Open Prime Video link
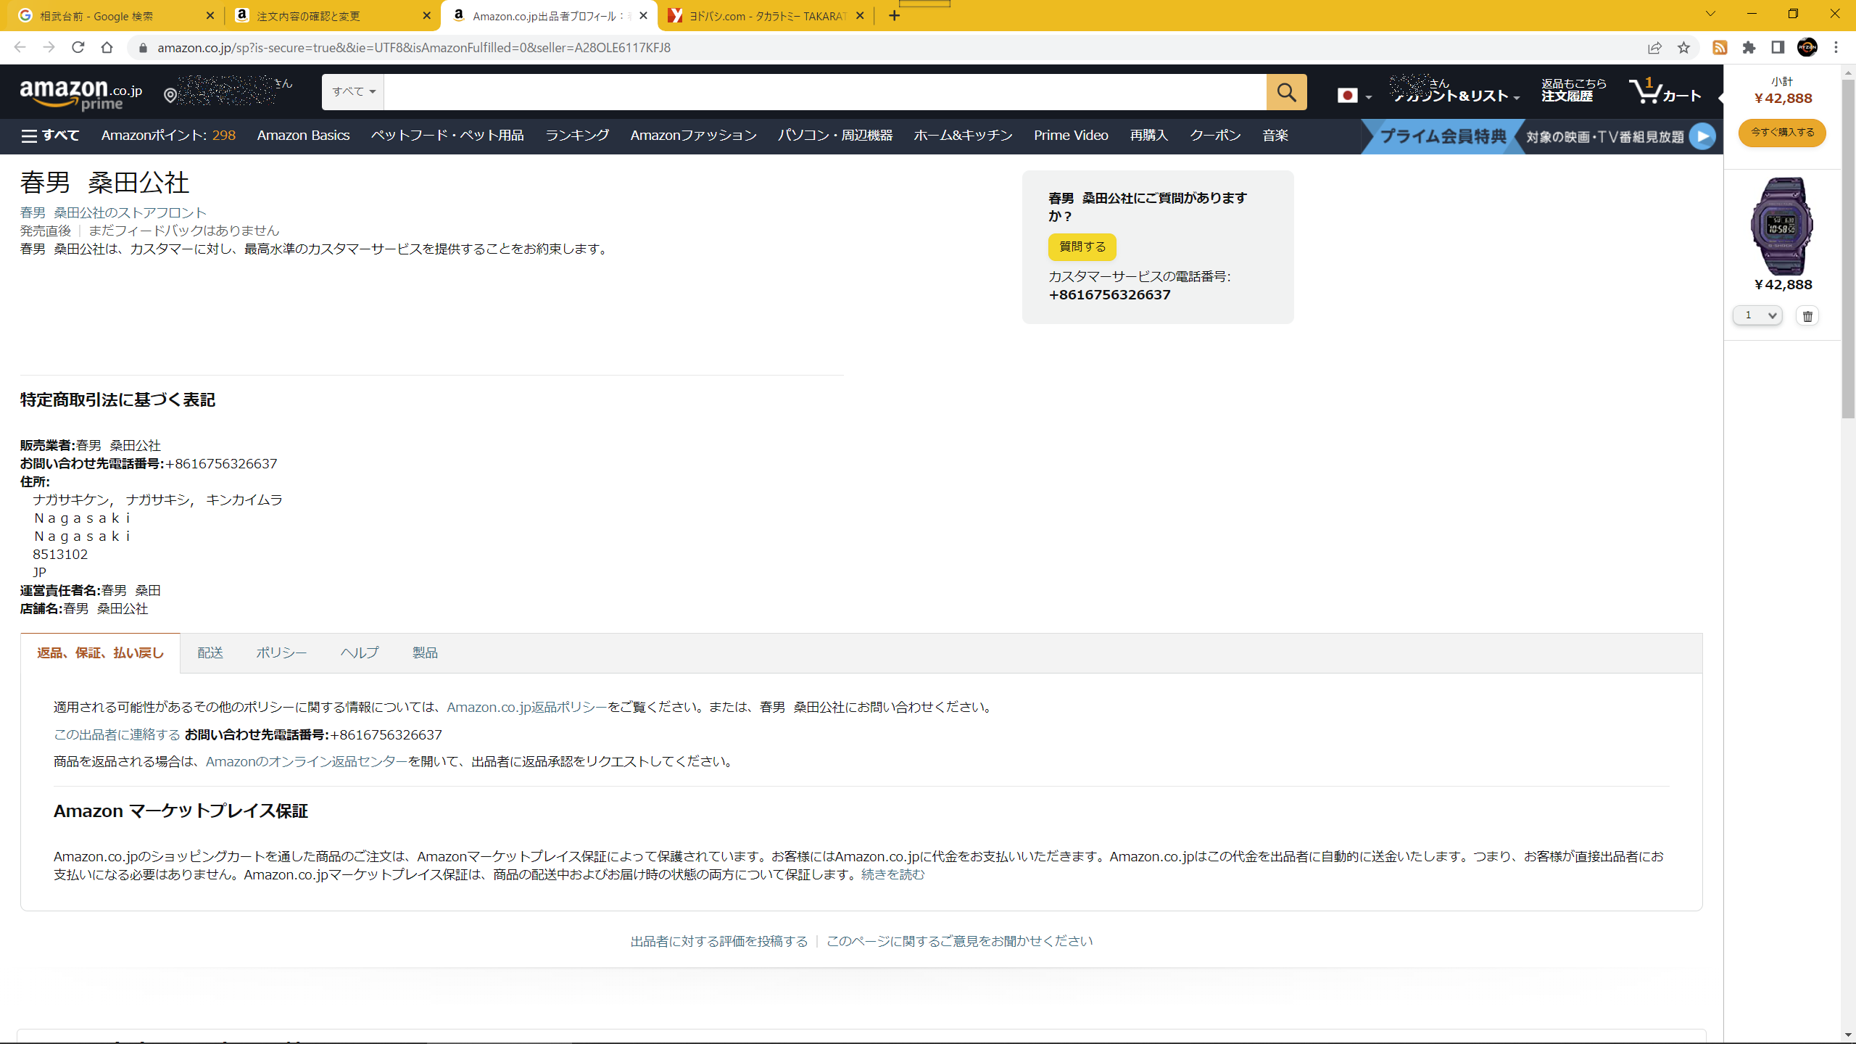1856x1044 pixels. (1071, 136)
